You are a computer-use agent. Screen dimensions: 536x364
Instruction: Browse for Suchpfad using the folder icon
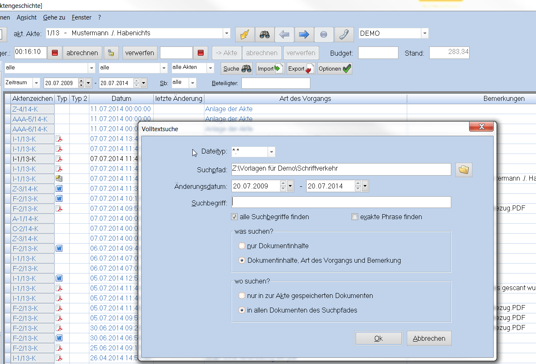pos(464,170)
